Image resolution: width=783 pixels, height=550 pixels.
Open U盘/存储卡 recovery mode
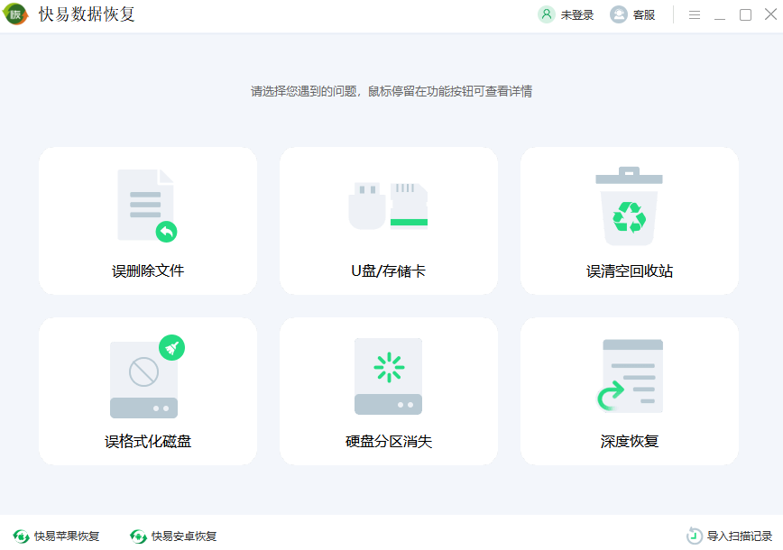[x=388, y=220]
